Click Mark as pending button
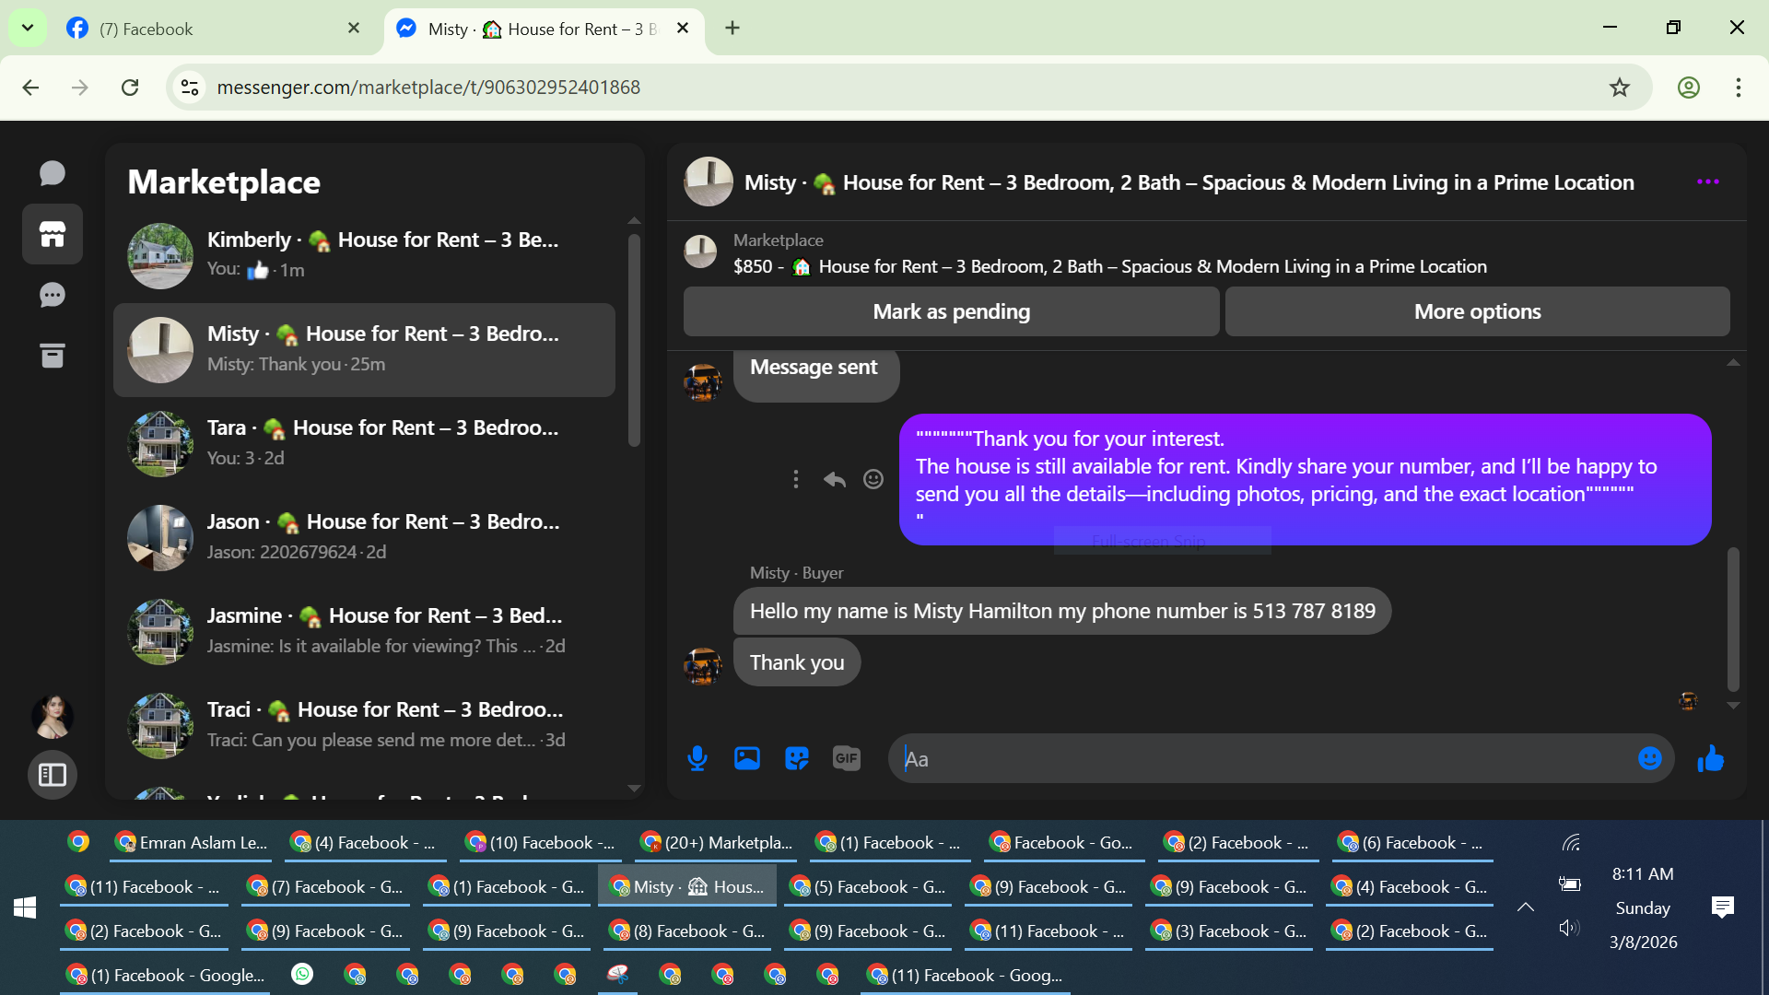Image resolution: width=1769 pixels, height=995 pixels. click(x=951, y=311)
